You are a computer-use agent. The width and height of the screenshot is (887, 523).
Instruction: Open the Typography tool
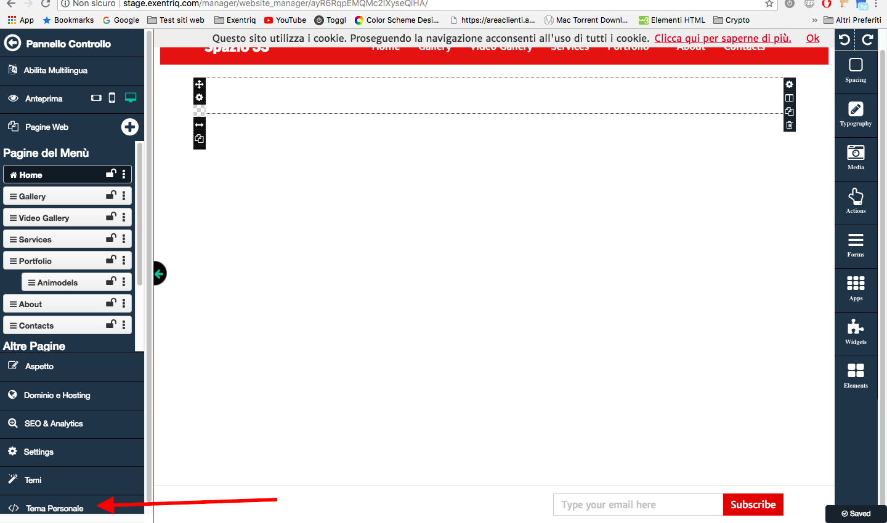(x=856, y=114)
